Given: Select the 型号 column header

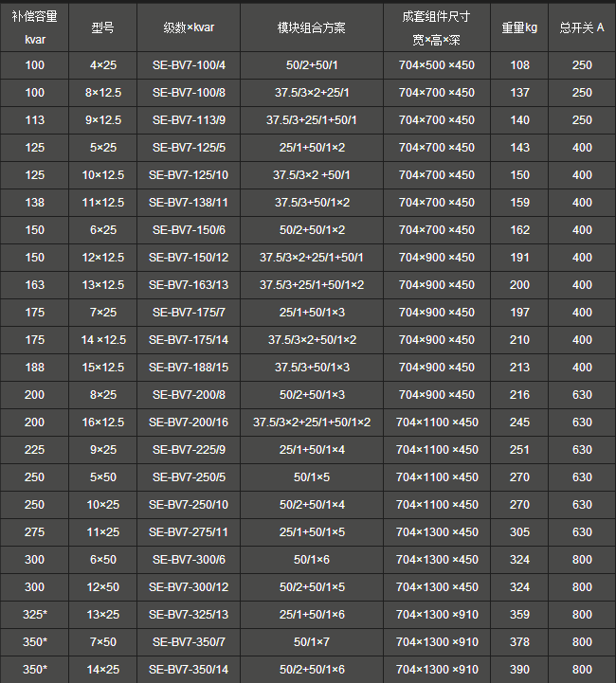Looking at the screenshot, I should pyautogui.click(x=102, y=27).
